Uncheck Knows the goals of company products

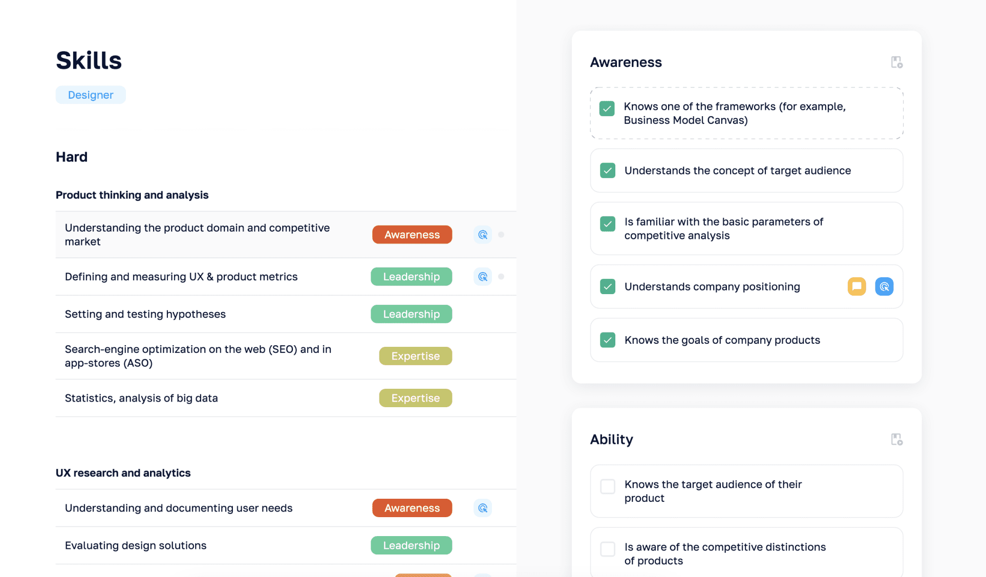pos(607,340)
